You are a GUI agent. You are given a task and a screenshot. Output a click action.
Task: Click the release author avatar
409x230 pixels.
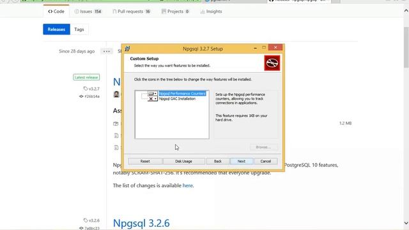click(116, 94)
